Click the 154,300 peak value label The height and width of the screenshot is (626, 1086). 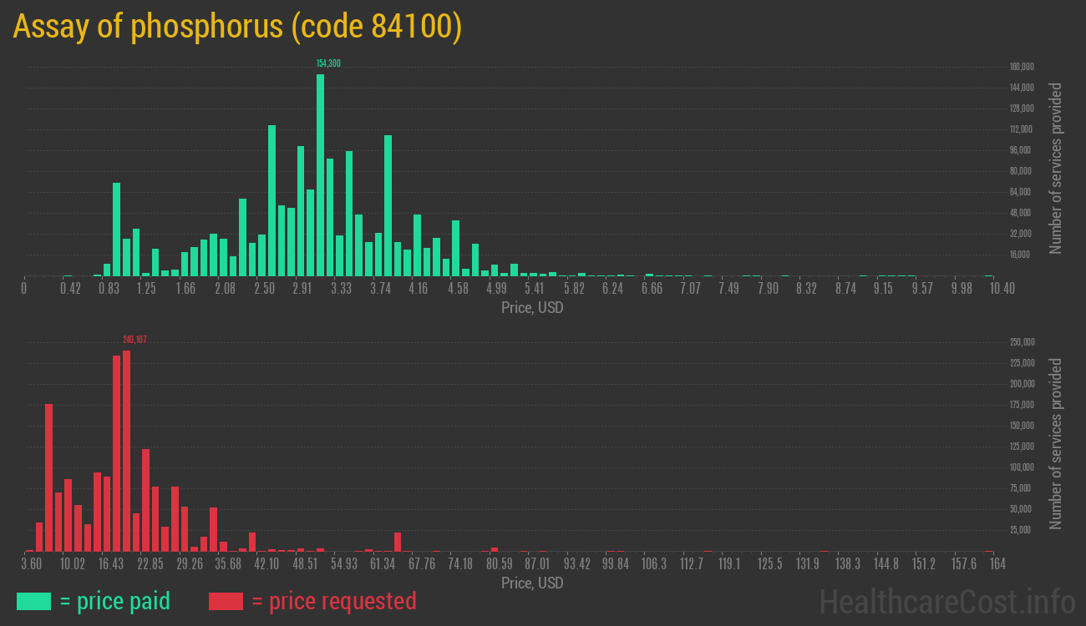point(328,63)
